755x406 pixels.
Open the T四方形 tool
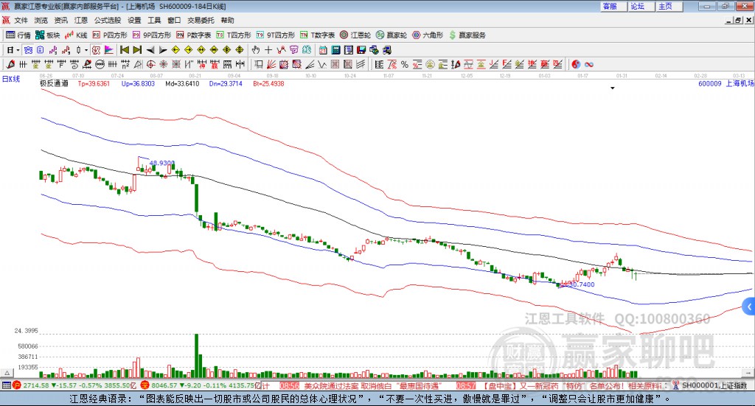tap(234, 35)
